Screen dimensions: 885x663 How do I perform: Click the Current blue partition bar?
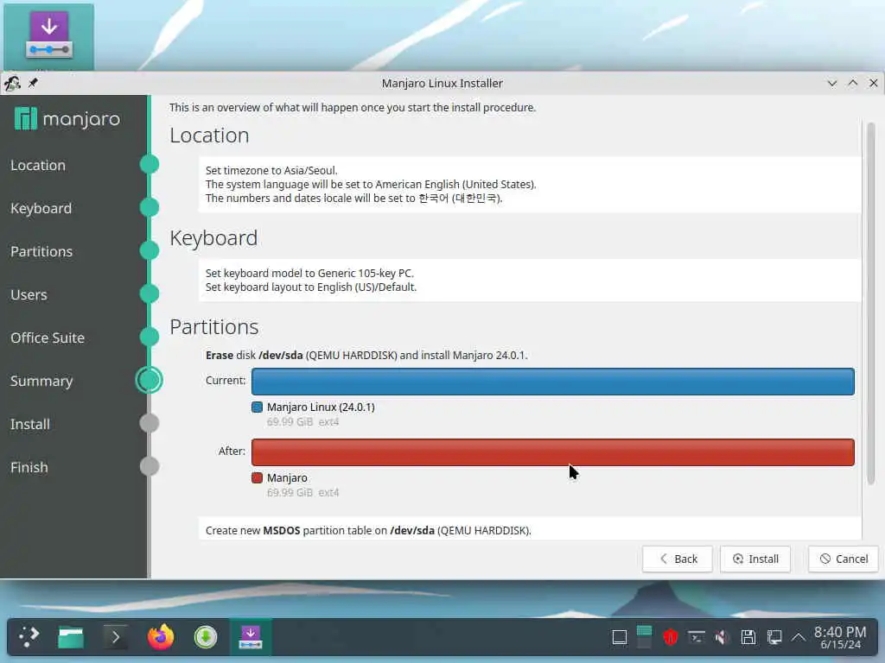click(552, 382)
